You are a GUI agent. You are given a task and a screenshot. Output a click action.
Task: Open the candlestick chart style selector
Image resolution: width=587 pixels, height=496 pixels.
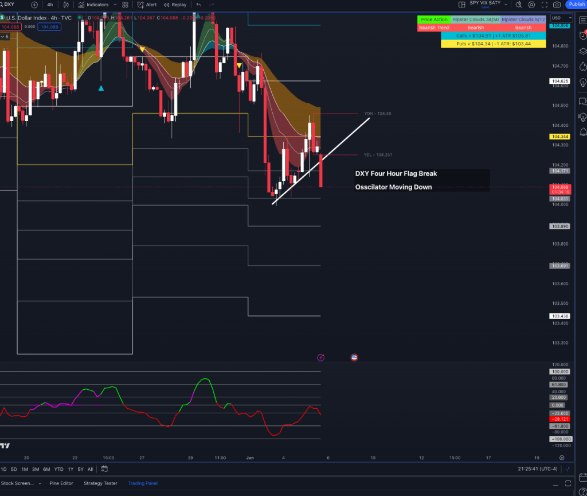click(67, 5)
